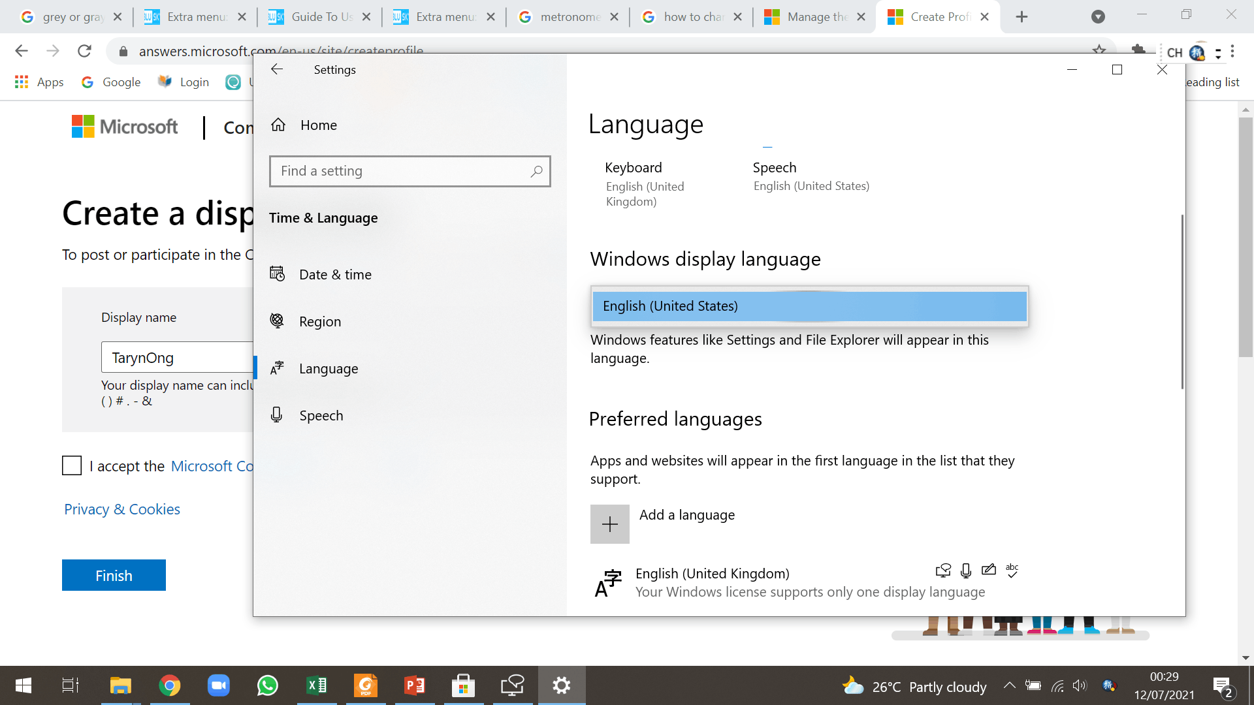This screenshot has width=1254, height=705.
Task: Open Region settings
Action: click(319, 321)
